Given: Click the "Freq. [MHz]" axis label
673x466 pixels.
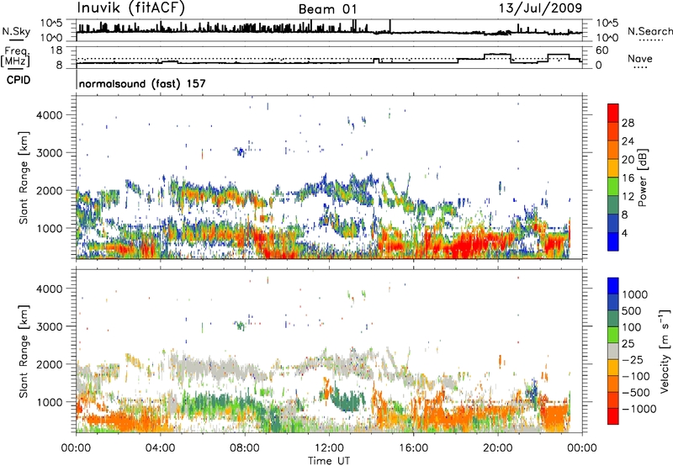Looking at the screenshot, I should click(16, 56).
